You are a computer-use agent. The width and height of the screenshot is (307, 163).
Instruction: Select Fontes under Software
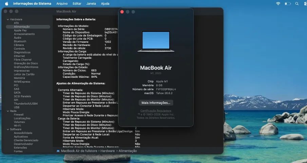pos(18,151)
